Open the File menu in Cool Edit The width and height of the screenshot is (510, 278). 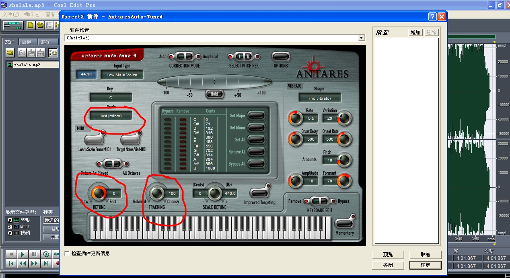point(10,14)
